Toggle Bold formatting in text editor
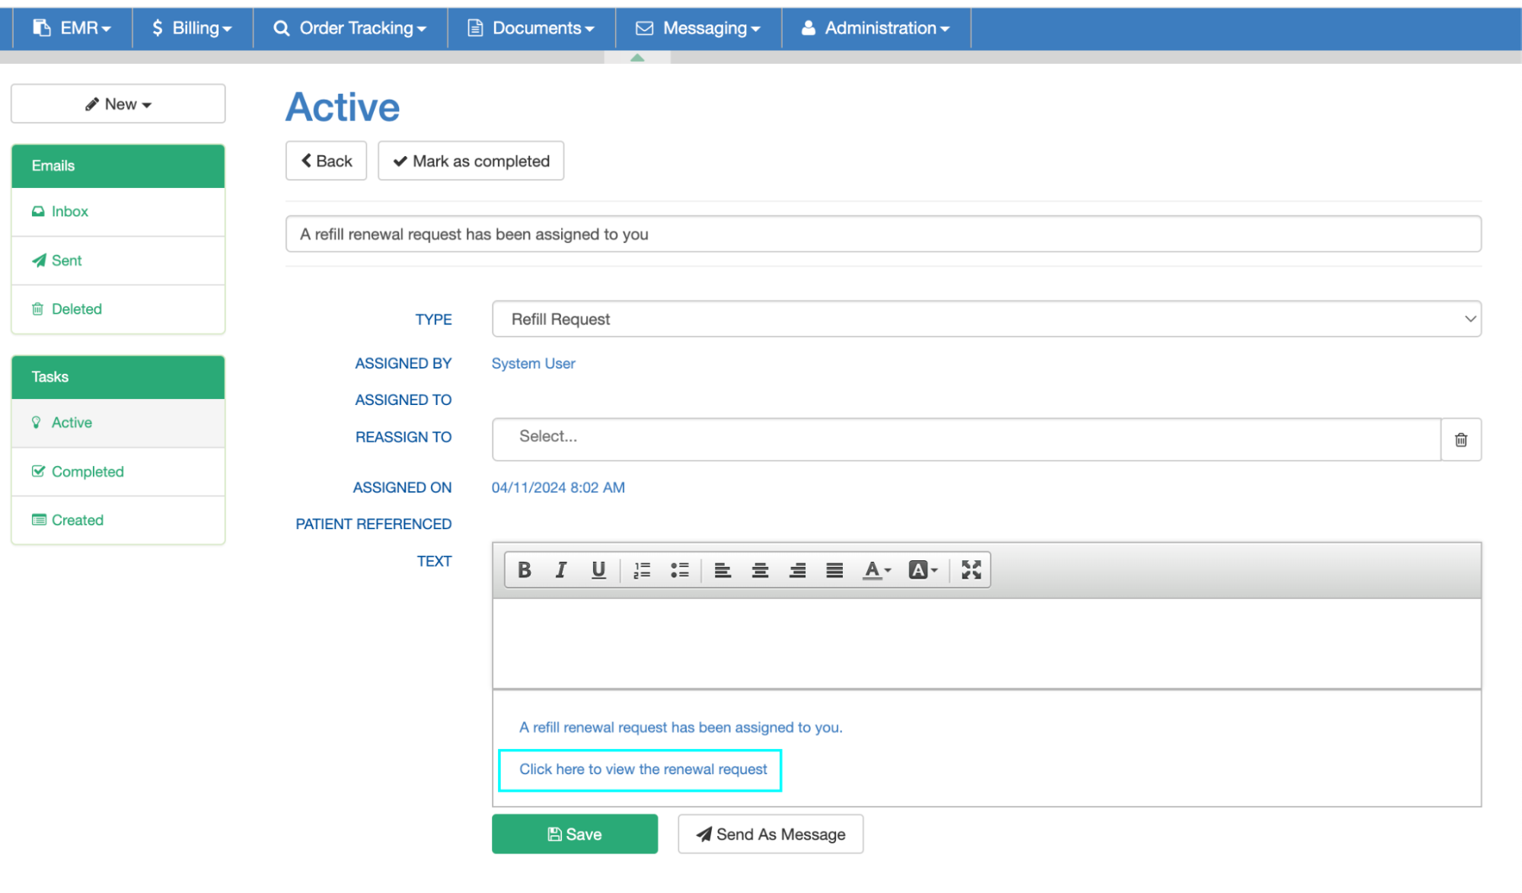1522x893 pixels. (x=524, y=570)
